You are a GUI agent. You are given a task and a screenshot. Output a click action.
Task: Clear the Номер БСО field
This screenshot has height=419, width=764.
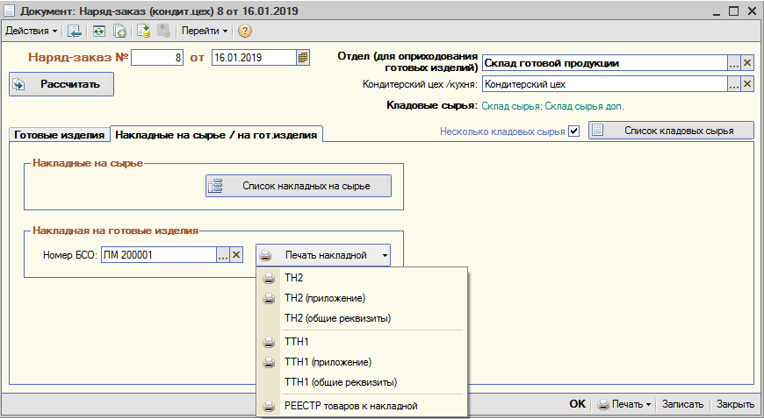click(236, 255)
